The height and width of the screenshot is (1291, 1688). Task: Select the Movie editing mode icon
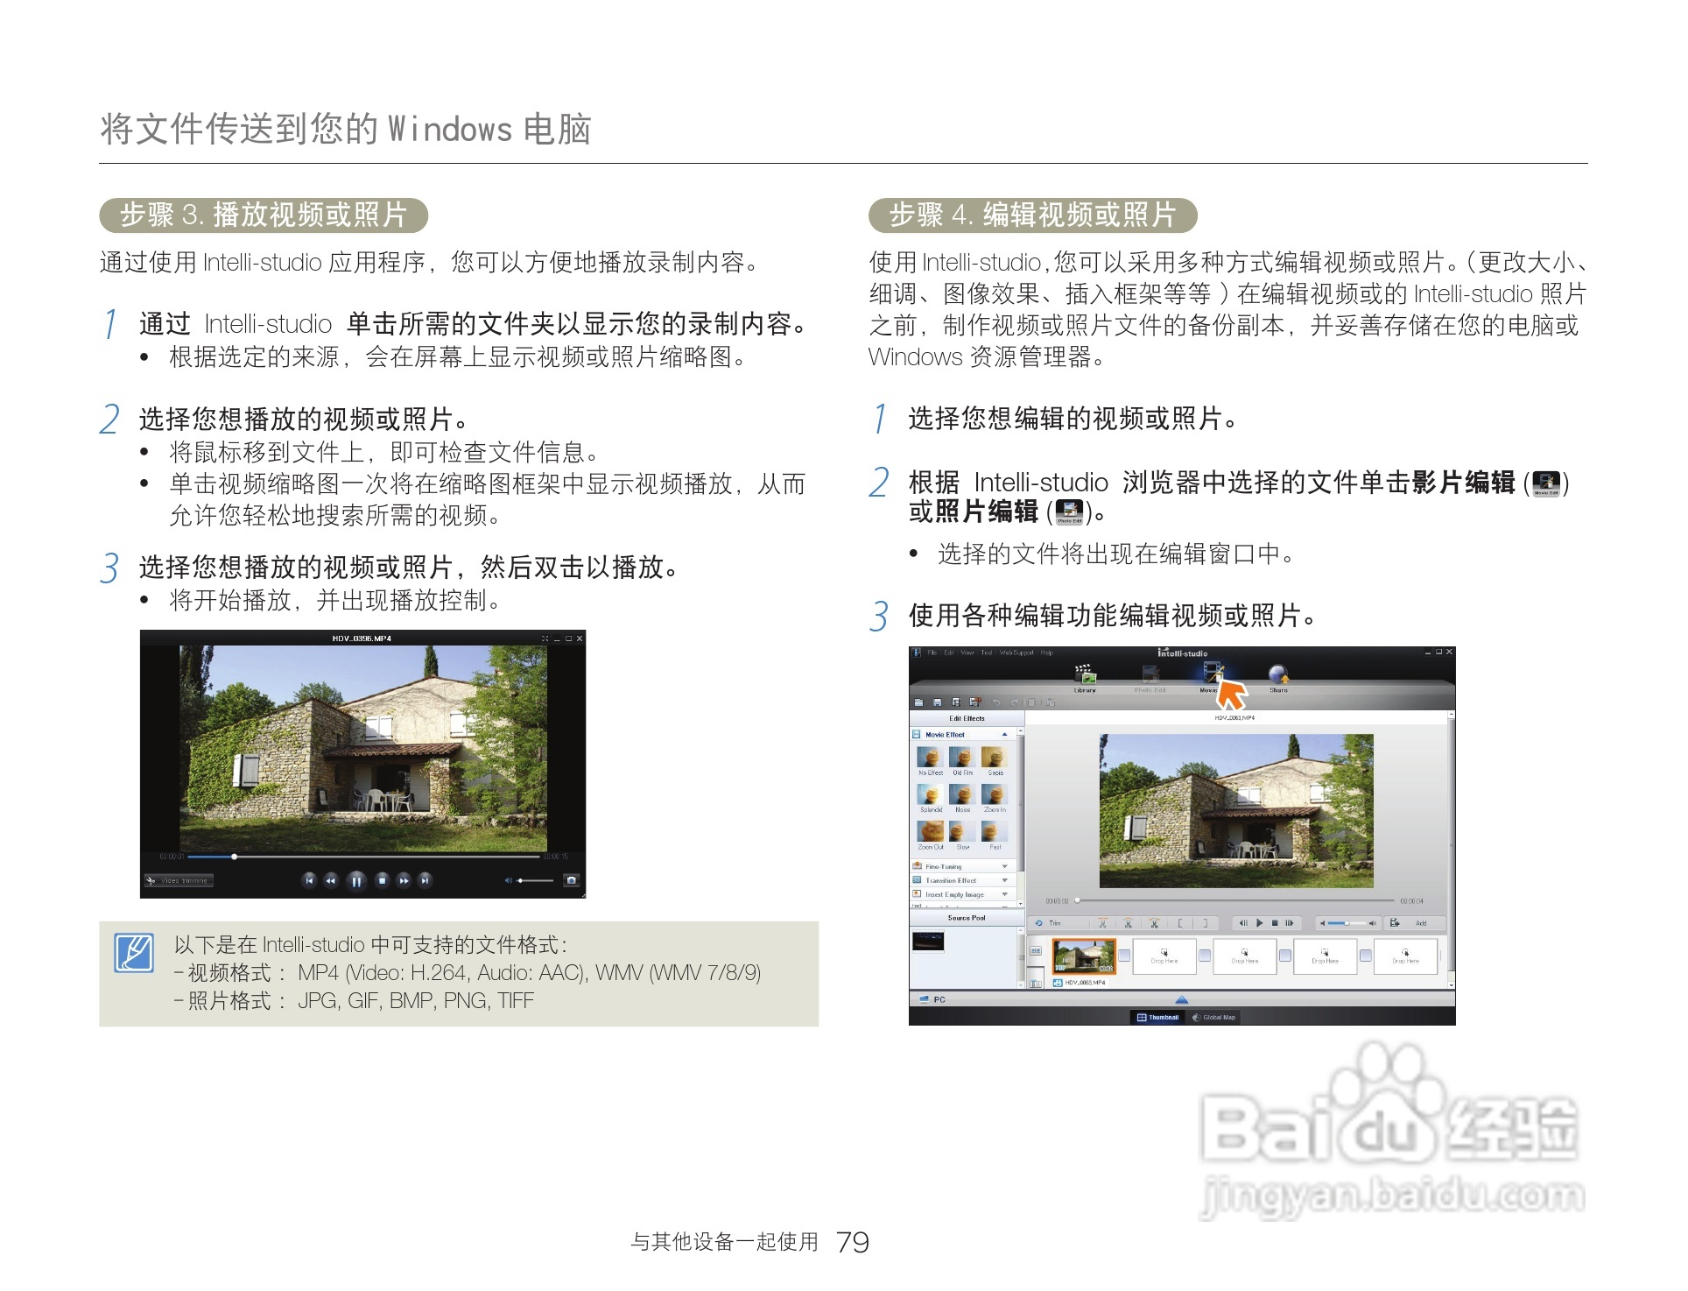tap(1212, 674)
